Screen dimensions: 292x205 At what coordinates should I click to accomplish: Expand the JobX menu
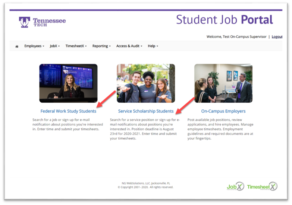click(55, 46)
